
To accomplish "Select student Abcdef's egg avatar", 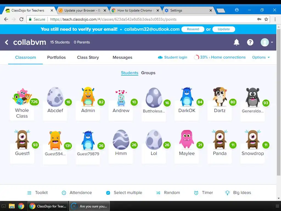I will (x=55, y=97).
